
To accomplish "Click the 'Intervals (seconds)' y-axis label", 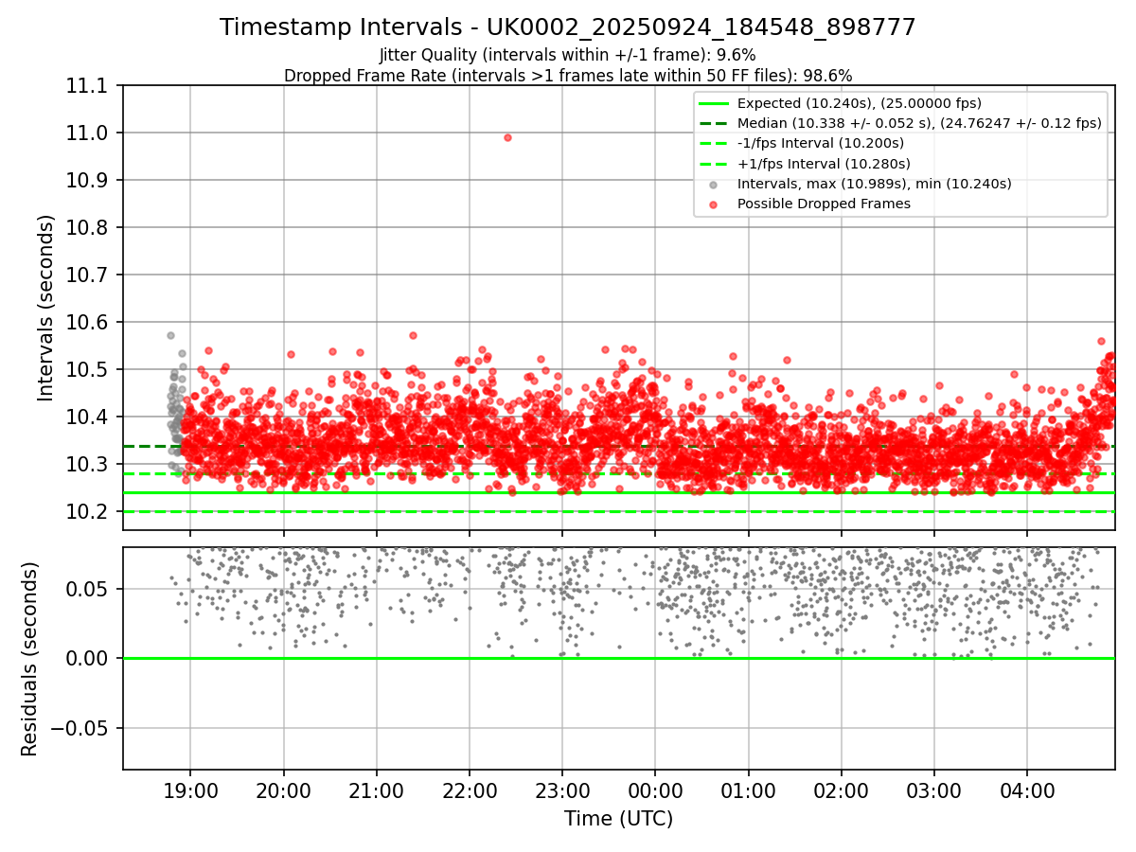I will point(46,308).
